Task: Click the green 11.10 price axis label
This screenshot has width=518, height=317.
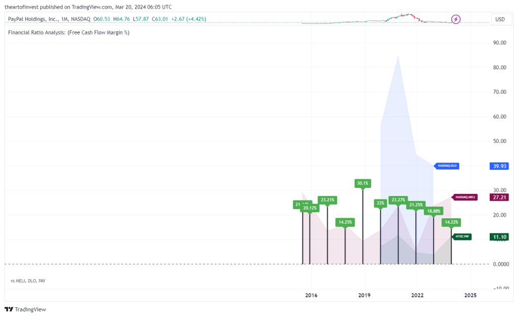Action: point(500,236)
